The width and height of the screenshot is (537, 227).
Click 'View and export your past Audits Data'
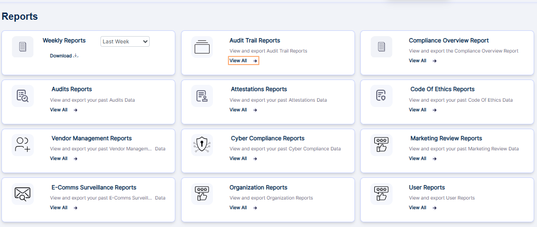point(92,100)
